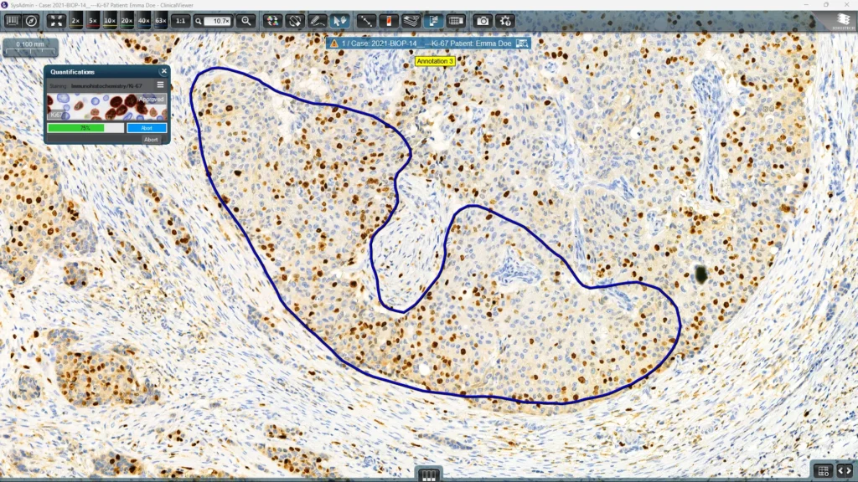
Task: Click the grid keypad toolbar icon
Action: pos(456,21)
